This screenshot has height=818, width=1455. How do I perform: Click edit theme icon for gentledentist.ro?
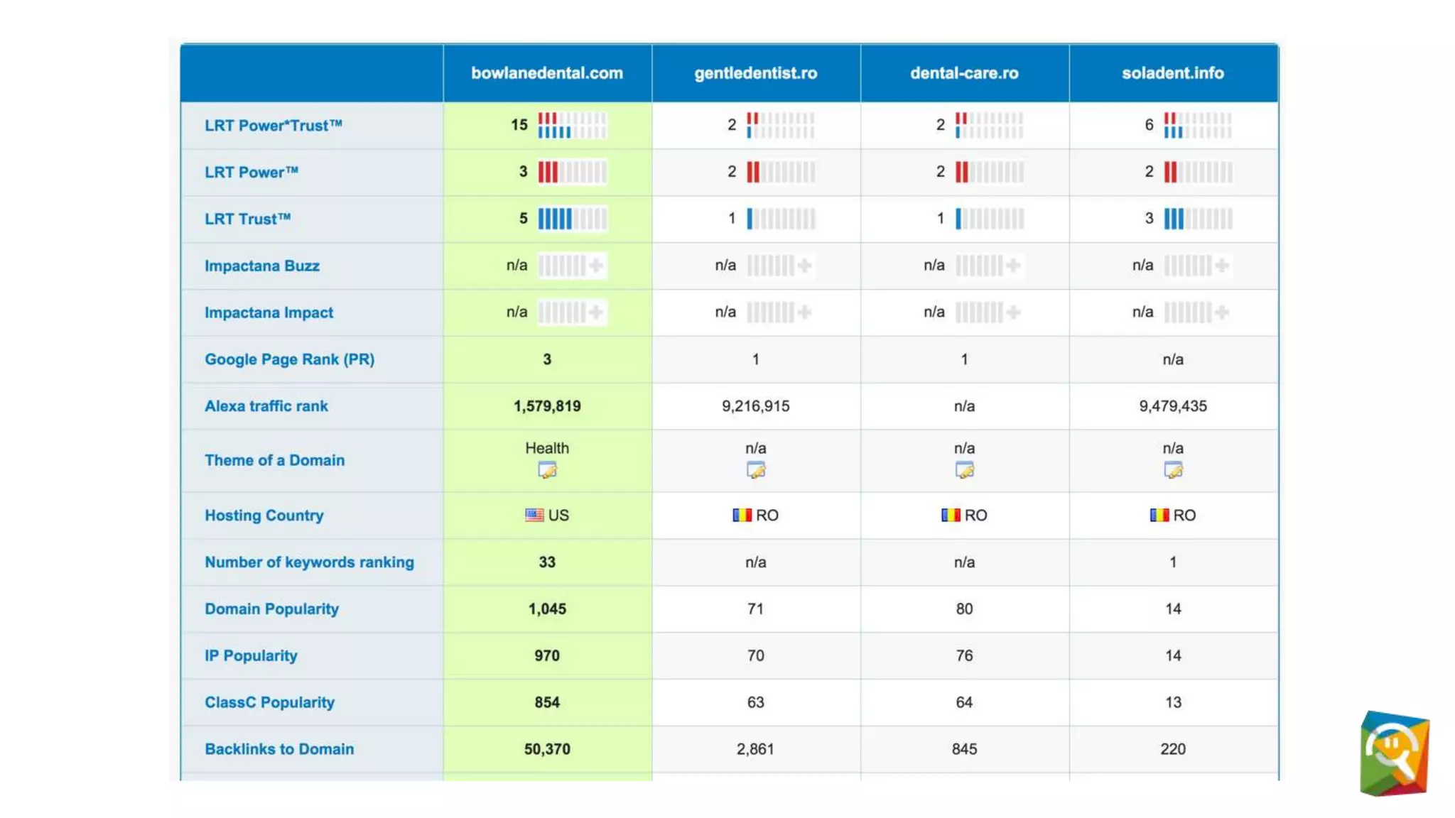click(x=756, y=470)
